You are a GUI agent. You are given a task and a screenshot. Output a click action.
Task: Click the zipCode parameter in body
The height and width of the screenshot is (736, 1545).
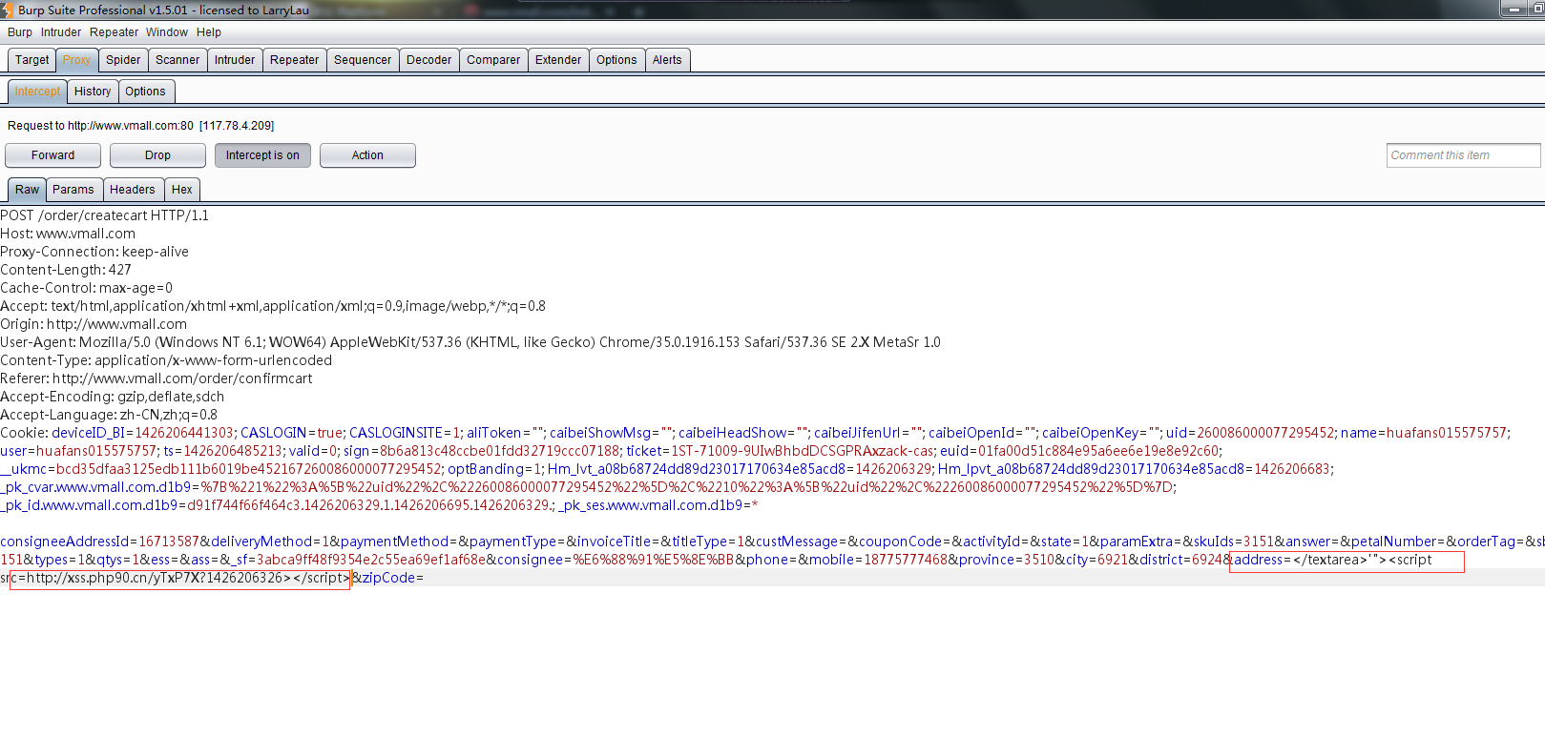pyautogui.click(x=387, y=578)
